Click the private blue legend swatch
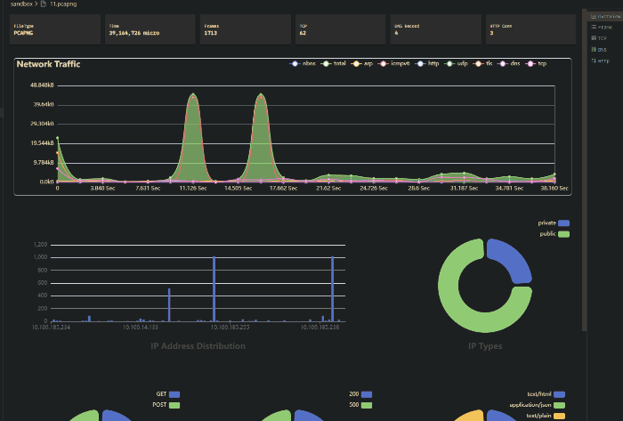Viewport: 623px width, 421px height. tap(563, 223)
